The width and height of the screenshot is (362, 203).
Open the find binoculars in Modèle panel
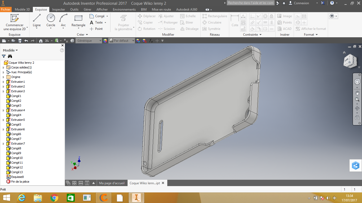coord(10,56)
